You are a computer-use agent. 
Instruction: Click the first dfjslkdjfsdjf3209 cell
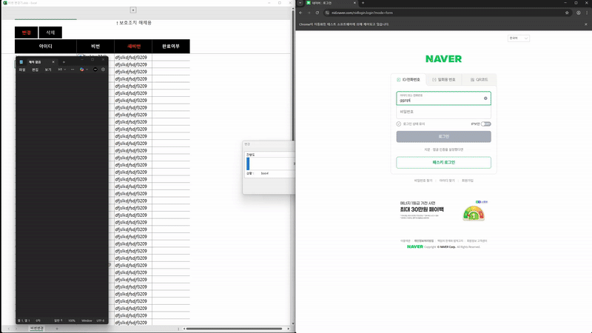pyautogui.click(x=133, y=58)
